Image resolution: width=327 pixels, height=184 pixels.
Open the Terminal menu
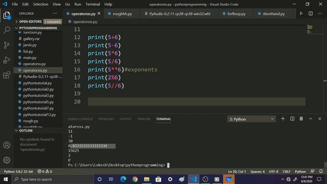pos(92,4)
